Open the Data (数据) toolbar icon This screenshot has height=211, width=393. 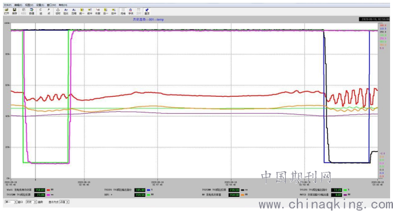pos(31,11)
